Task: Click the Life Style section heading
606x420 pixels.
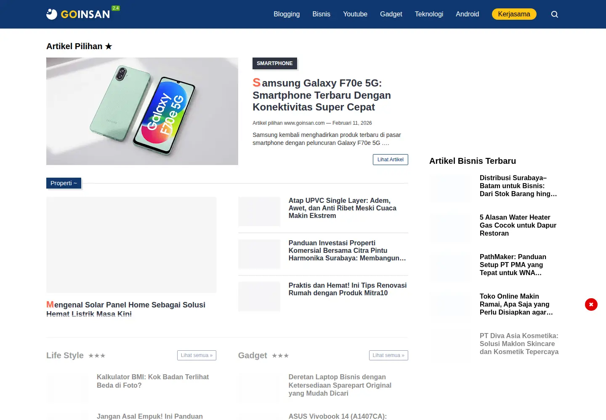Action: pos(65,355)
